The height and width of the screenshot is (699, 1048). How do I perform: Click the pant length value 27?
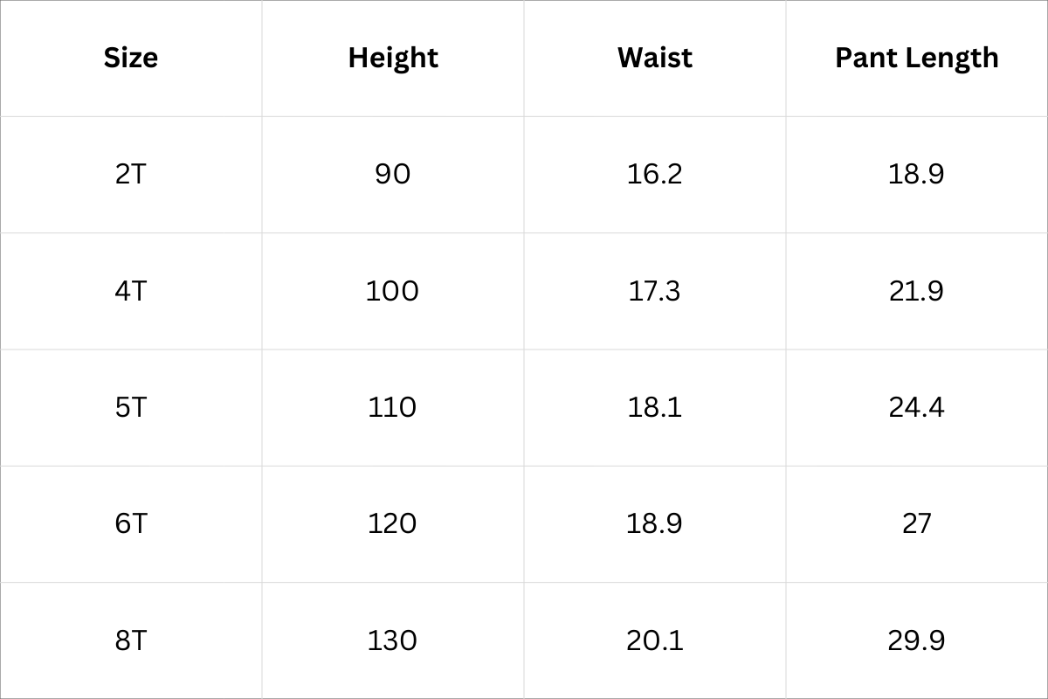tap(916, 523)
